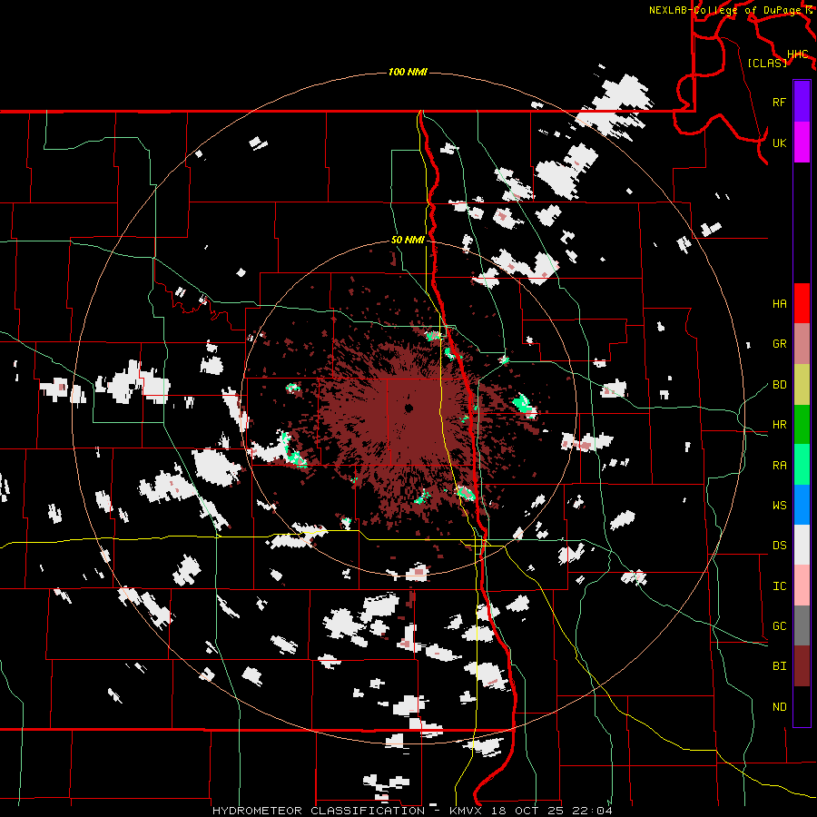The width and height of the screenshot is (817, 817).
Task: Click the GC legend label text
Action: coord(779,626)
